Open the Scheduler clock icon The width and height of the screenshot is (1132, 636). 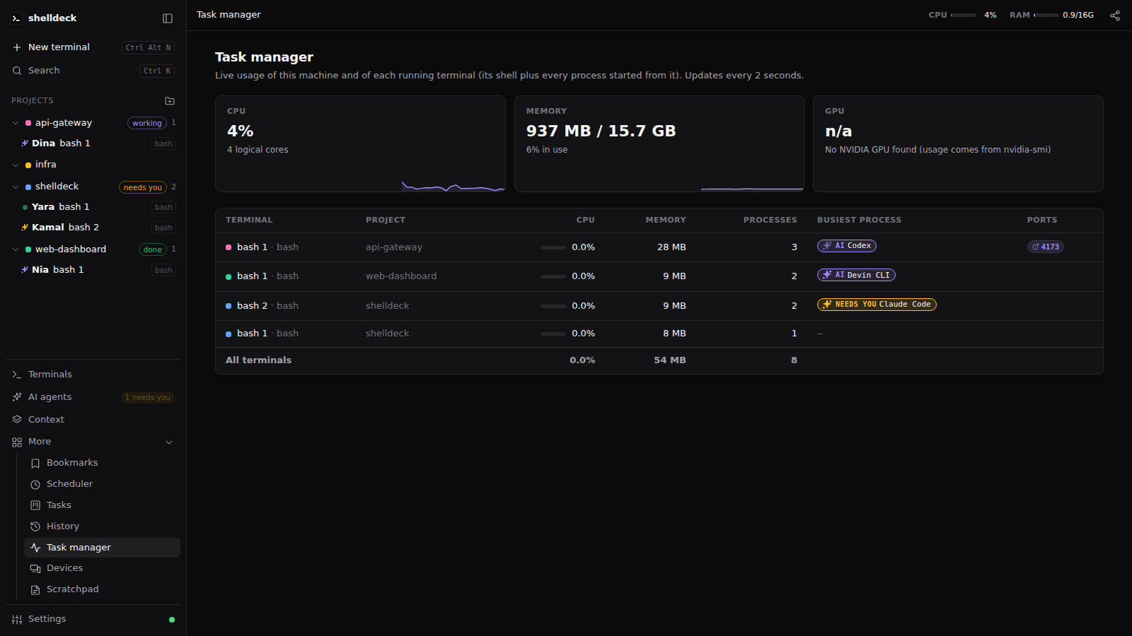tap(35, 485)
